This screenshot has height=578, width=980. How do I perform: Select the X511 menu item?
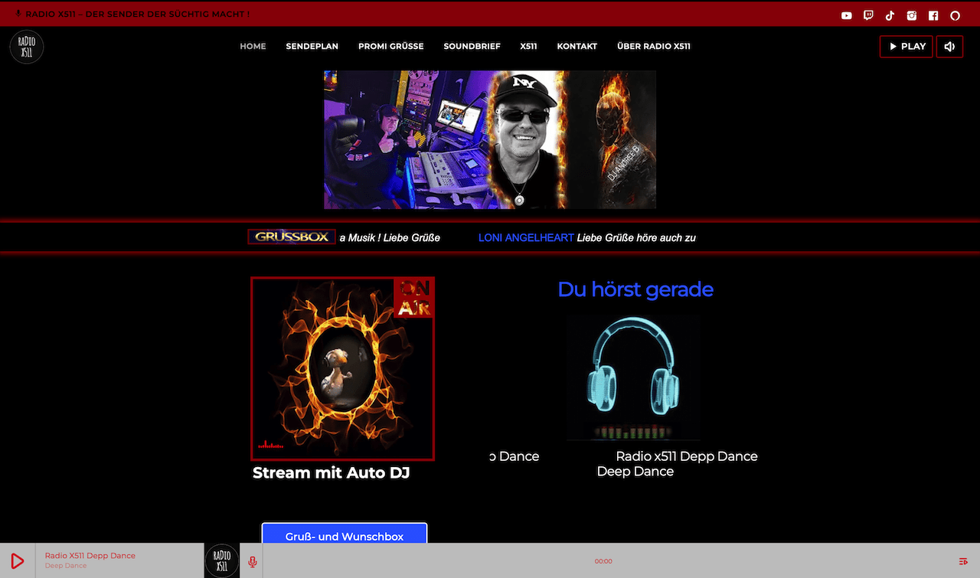click(x=529, y=46)
